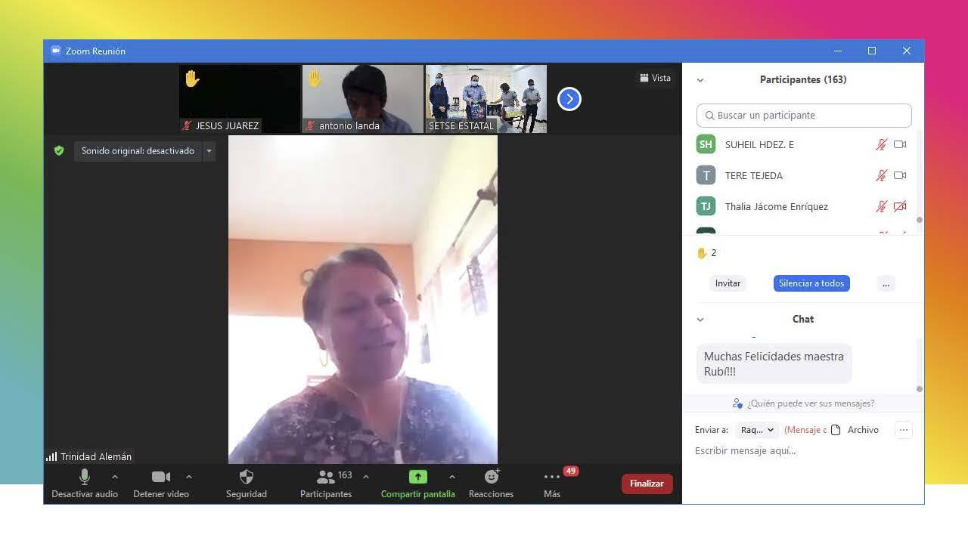Click raised hand icon on JESUS JUAREZ tile
This screenshot has width=968, height=544.
click(x=192, y=79)
